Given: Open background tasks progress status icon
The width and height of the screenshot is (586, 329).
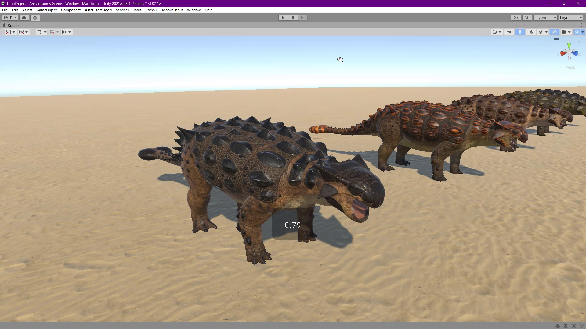Looking at the screenshot, I should (582, 326).
